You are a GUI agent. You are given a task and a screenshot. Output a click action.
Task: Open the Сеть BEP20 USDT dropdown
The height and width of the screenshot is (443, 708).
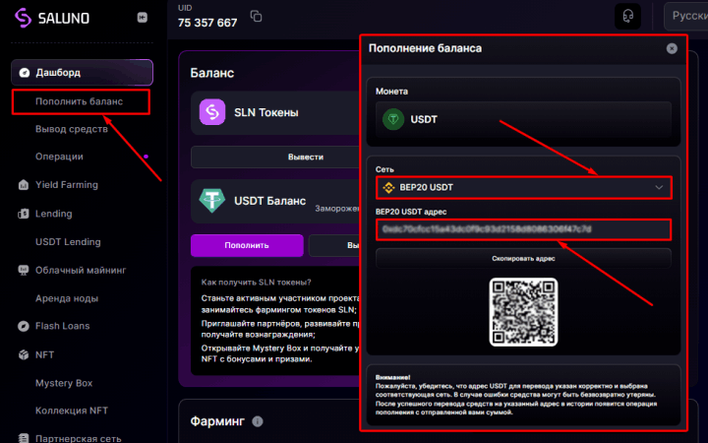point(523,188)
